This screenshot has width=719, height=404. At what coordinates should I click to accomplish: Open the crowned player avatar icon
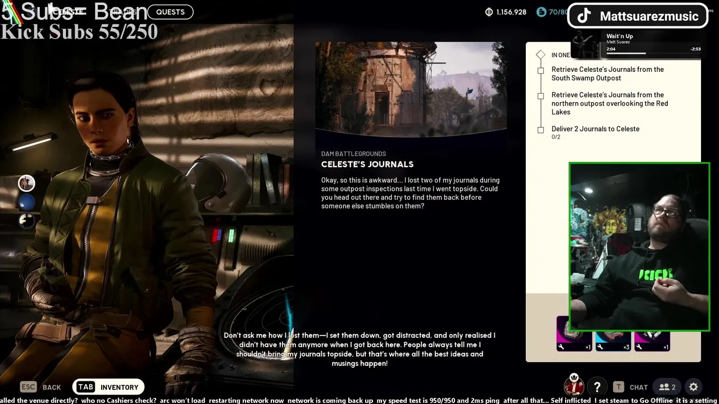coord(574,385)
